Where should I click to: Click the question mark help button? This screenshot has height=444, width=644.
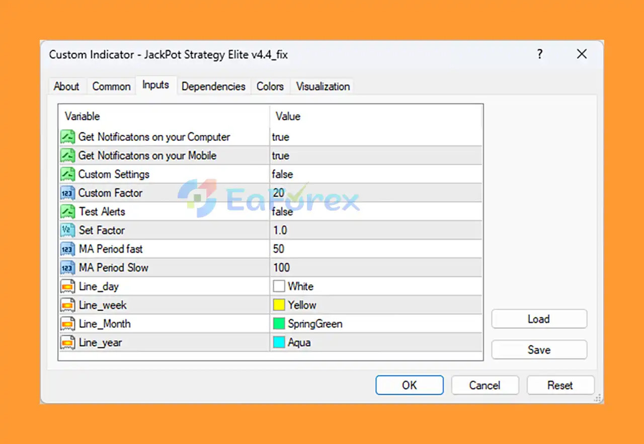tap(540, 54)
